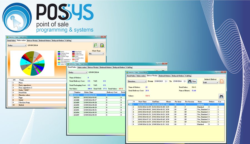Click the green Salad legend swatch
The width and height of the screenshot is (250, 144).
59,52
